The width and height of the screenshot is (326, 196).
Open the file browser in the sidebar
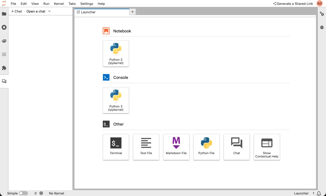click(4, 14)
